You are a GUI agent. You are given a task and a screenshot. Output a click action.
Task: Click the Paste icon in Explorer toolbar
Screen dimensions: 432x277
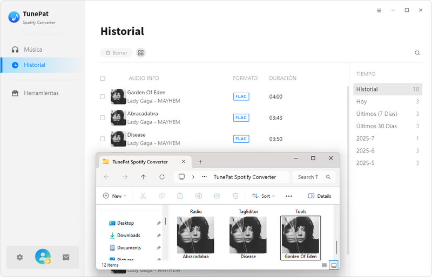click(180, 196)
